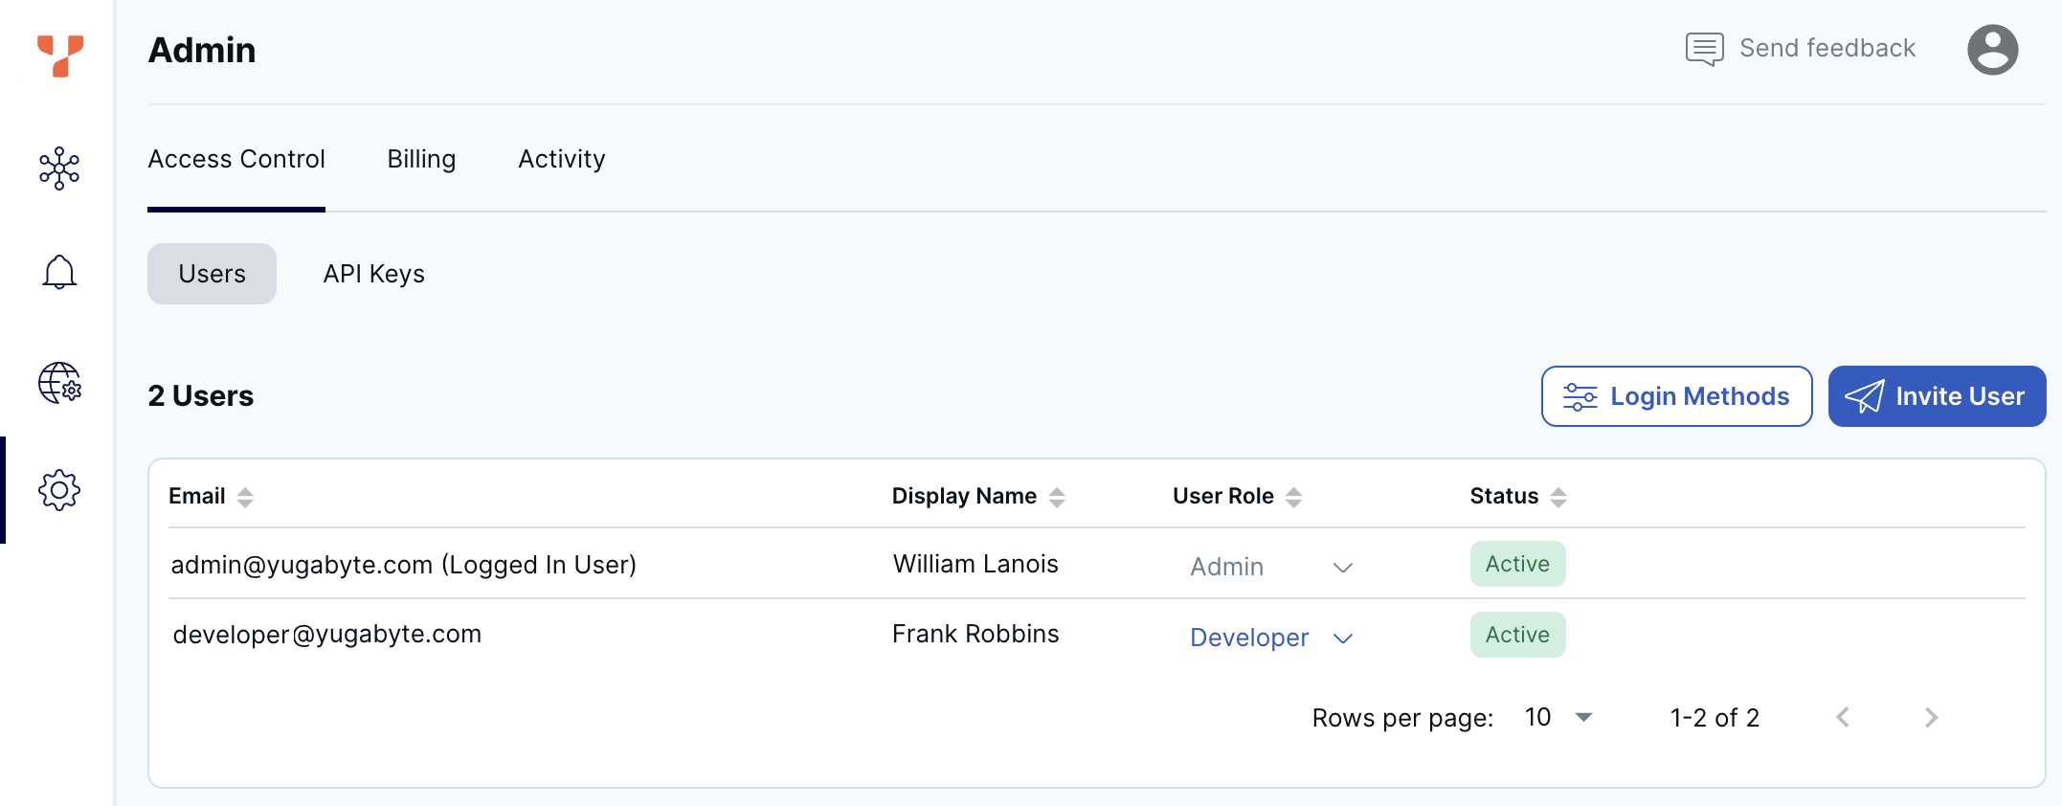Open the Clusters page from the sidebar icon
Viewport: 2062px width, 806px height.
(59, 168)
